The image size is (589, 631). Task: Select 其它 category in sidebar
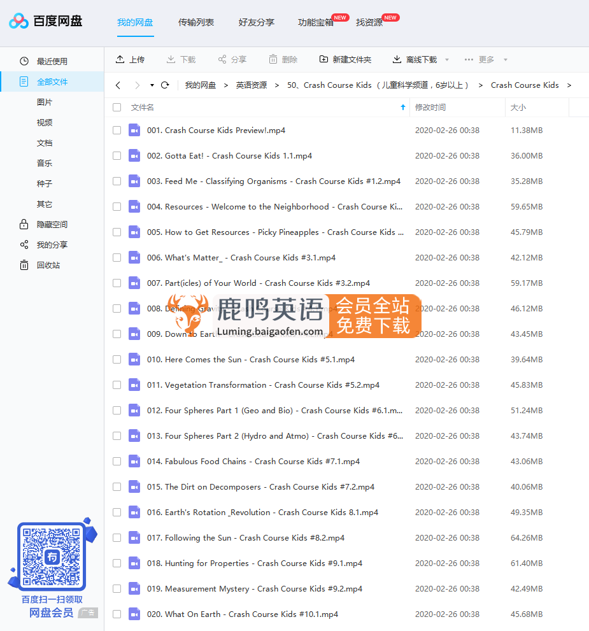click(45, 204)
